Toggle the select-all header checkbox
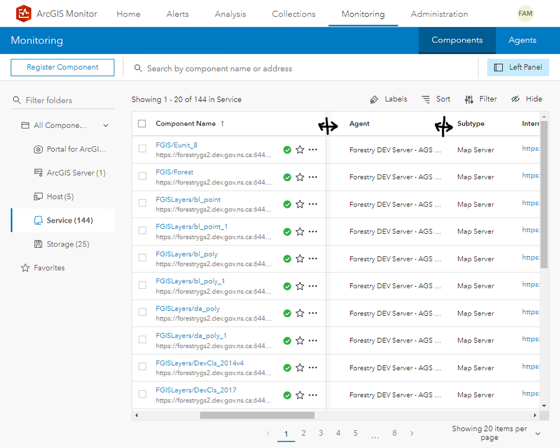Screen dimensions: 560x448 point(142,123)
